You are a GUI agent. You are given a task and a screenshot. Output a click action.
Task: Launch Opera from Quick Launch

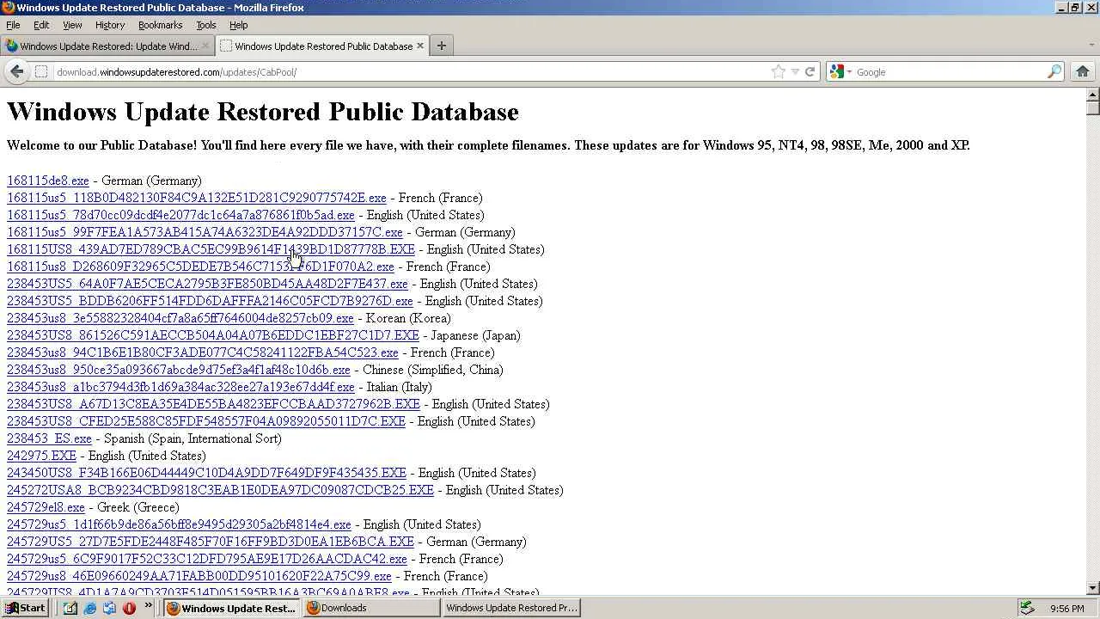129,608
